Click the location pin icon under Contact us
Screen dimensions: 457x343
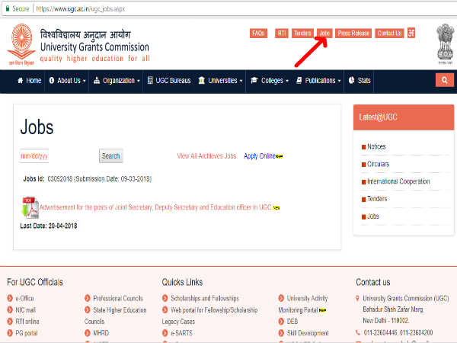pyautogui.click(x=357, y=298)
